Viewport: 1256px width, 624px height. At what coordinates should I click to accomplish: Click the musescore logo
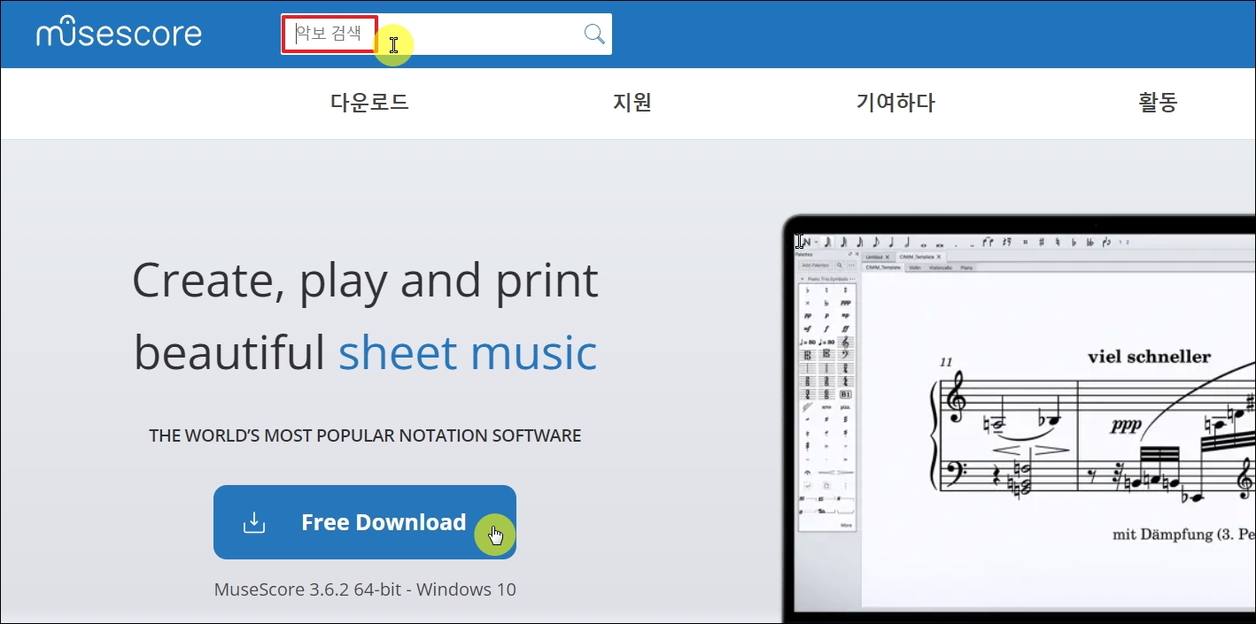[119, 34]
